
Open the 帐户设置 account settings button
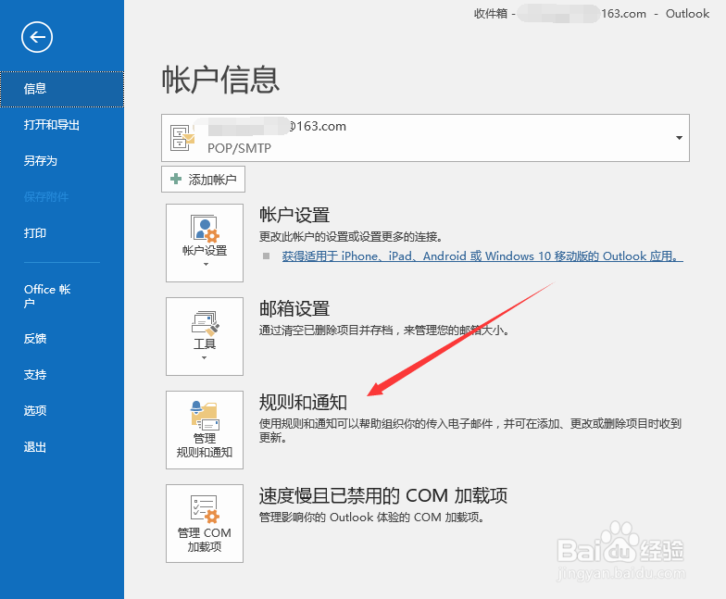click(x=205, y=243)
